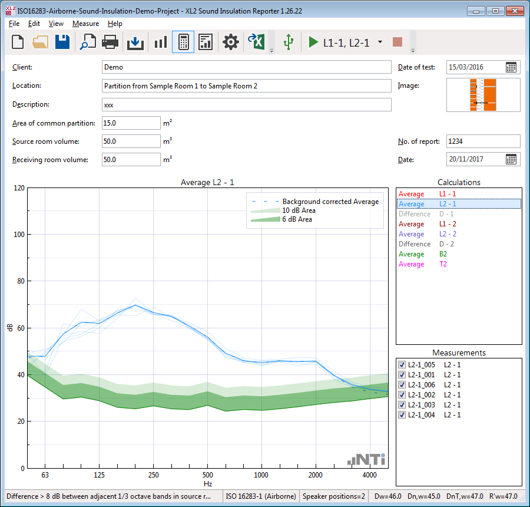The height and width of the screenshot is (507, 530).
Task: Open the calculator view icon
Action: coord(183,42)
